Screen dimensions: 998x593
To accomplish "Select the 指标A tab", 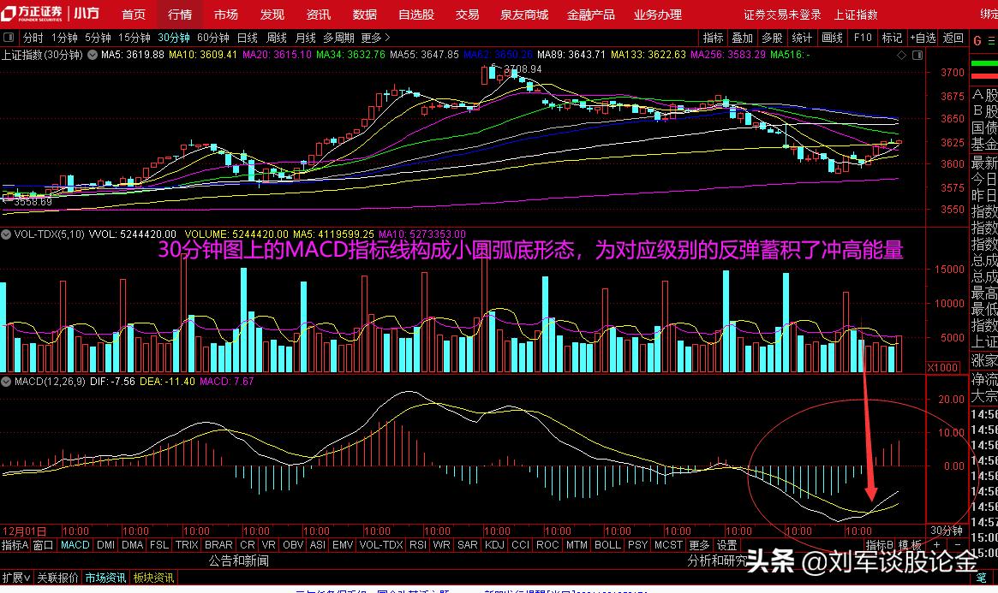I will click(15, 545).
